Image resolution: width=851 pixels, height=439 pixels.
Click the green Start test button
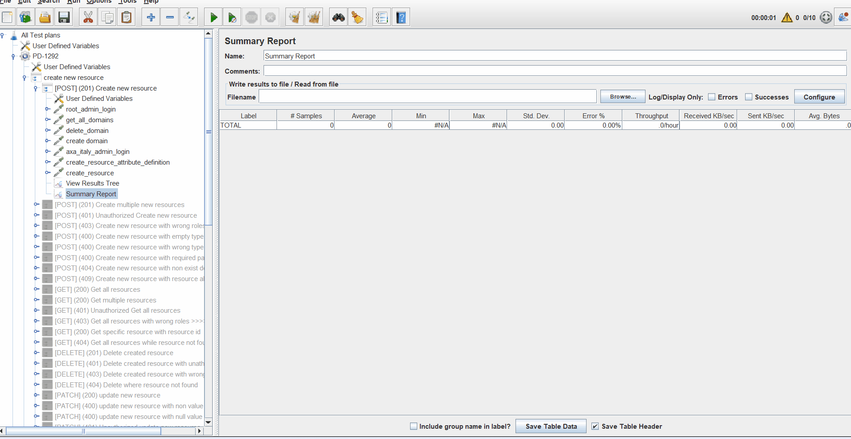pyautogui.click(x=214, y=18)
